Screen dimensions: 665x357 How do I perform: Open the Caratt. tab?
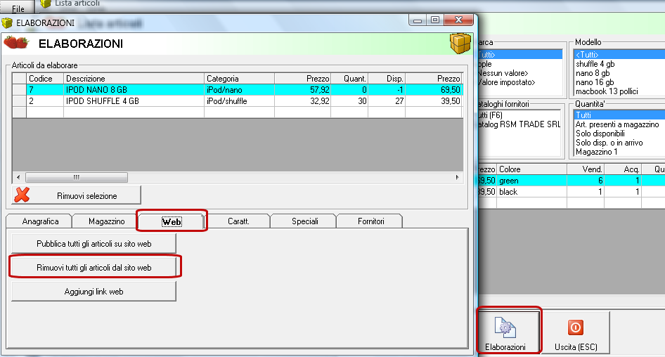click(238, 221)
